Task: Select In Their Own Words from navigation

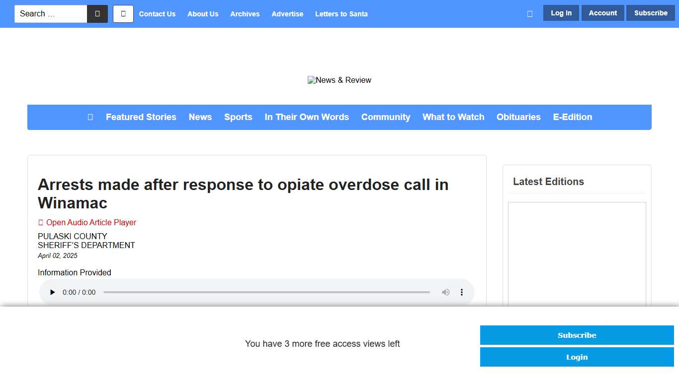Action: click(307, 117)
